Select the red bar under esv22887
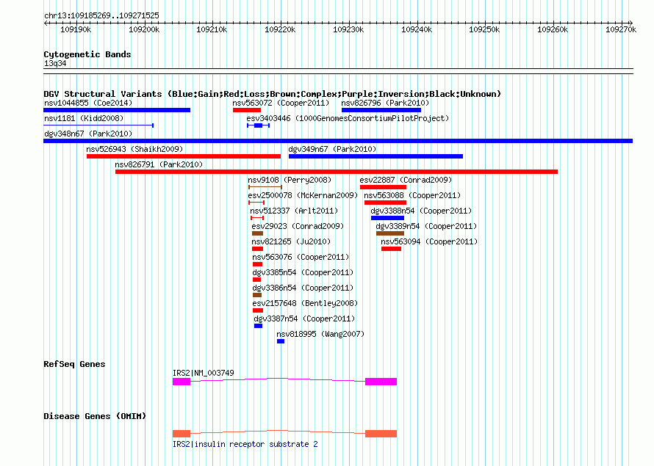The width and height of the screenshot is (654, 466). coord(383,187)
